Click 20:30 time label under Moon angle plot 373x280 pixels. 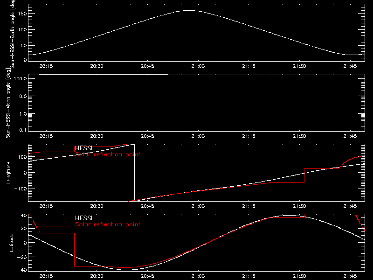click(x=97, y=136)
